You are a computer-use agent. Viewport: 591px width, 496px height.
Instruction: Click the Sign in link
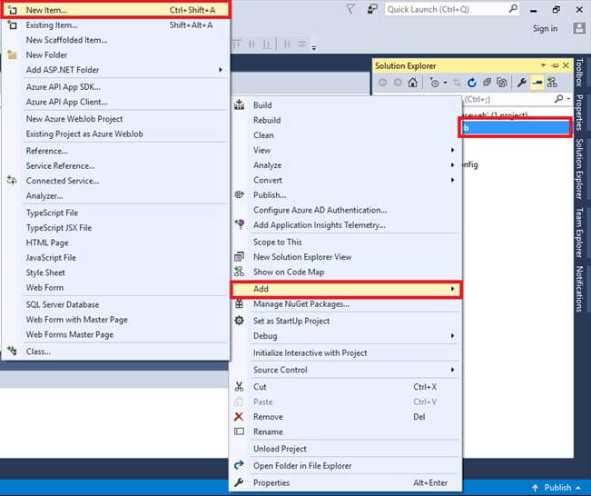[545, 29]
